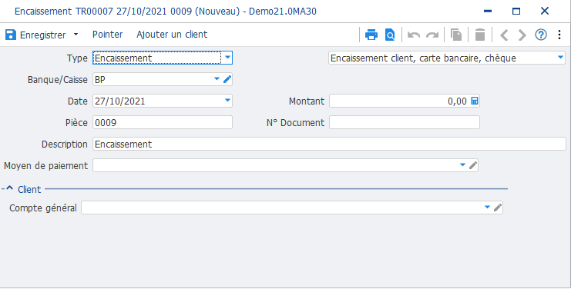Open the Montant calculator icon

[475, 101]
